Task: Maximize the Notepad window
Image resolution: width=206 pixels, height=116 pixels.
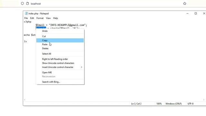Action: tap(196, 14)
